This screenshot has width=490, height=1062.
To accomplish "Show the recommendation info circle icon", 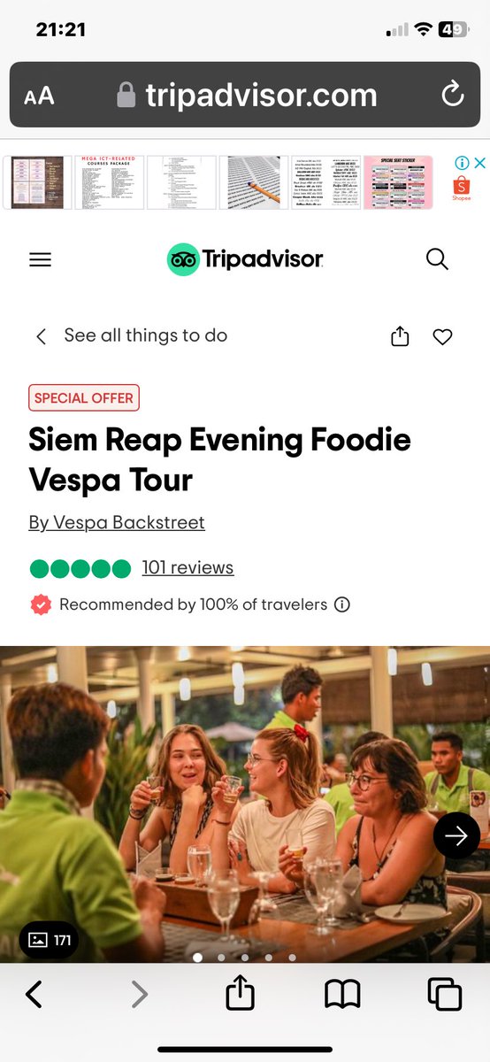I will pyautogui.click(x=342, y=605).
